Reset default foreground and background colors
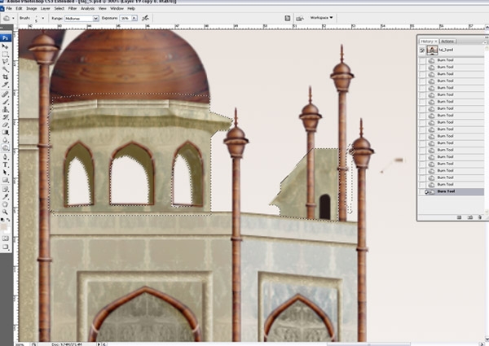Viewport: 489px width, 346px height. pyautogui.click(x=2, y=220)
